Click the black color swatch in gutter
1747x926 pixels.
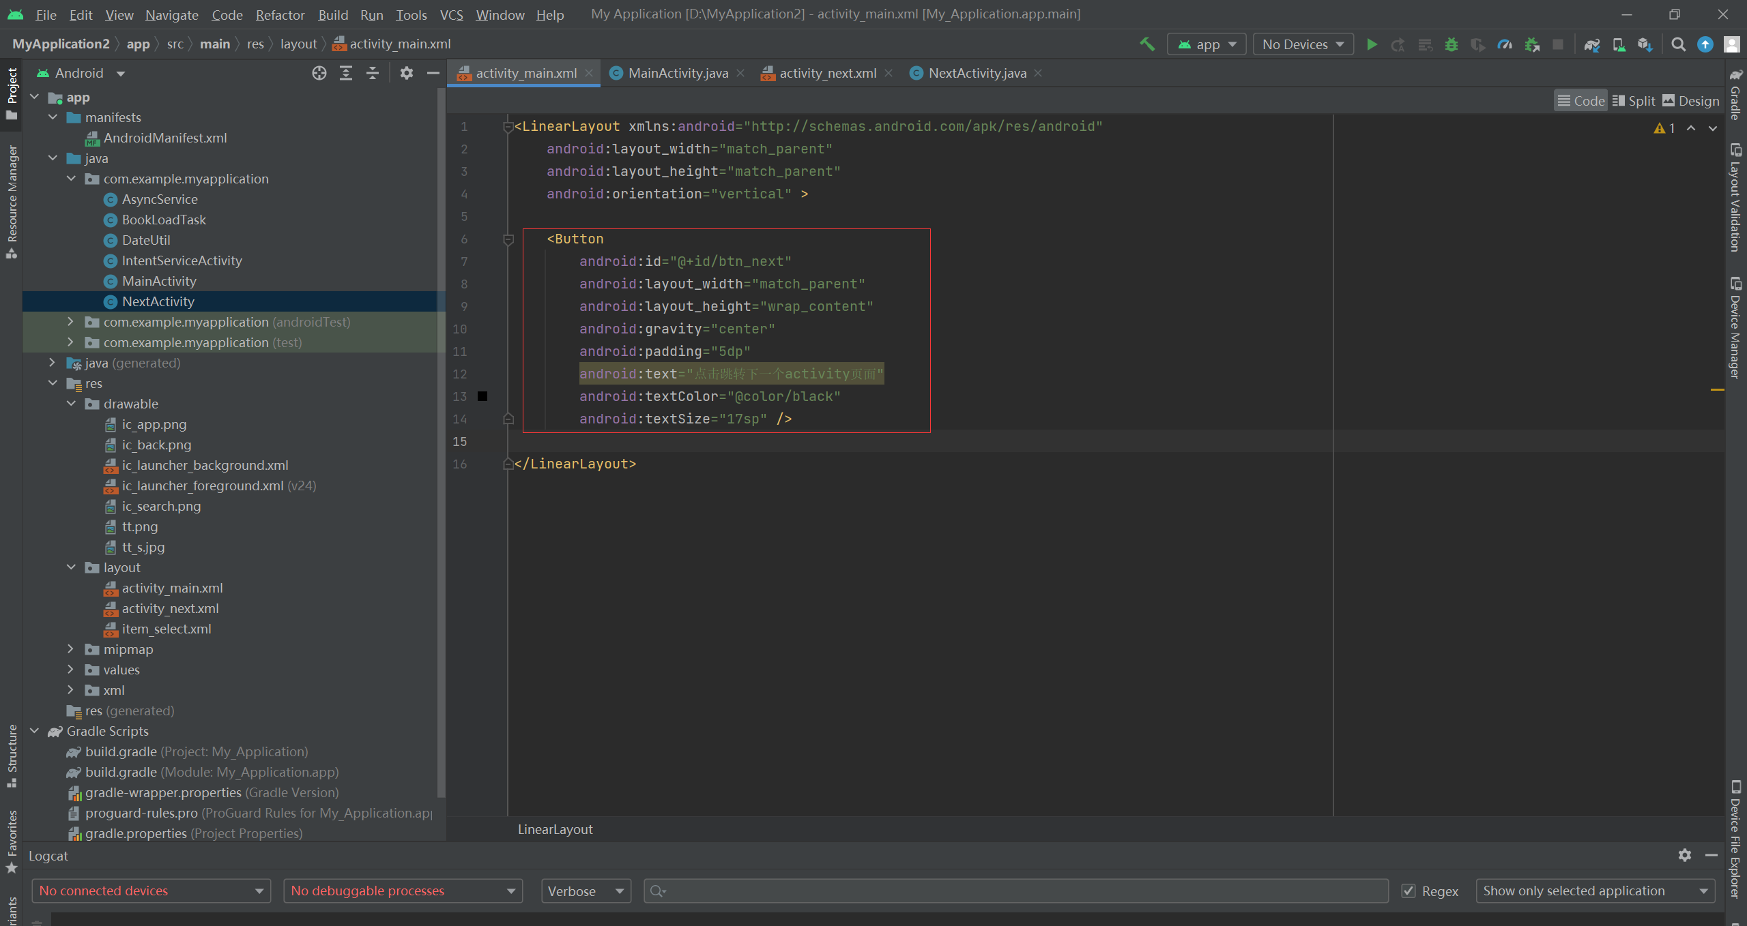pyautogui.click(x=482, y=396)
